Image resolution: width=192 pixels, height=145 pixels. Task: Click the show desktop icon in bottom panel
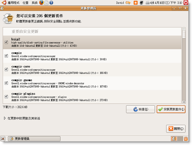[3, 139]
